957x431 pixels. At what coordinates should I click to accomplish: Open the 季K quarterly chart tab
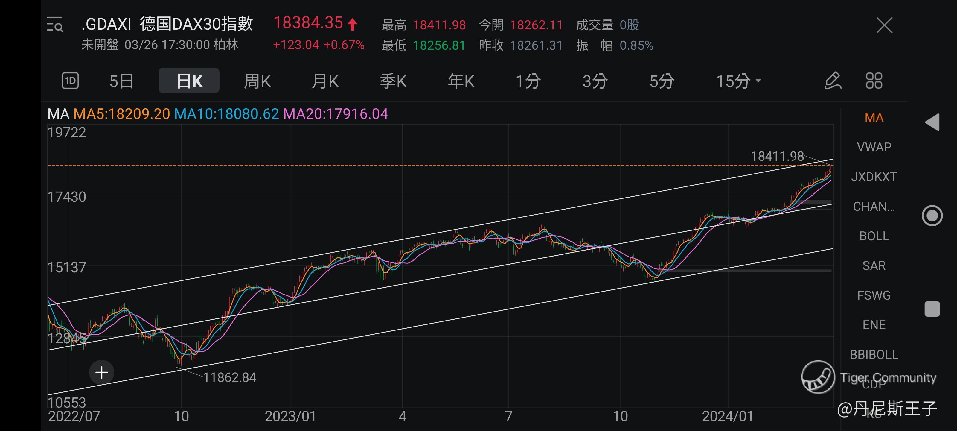(x=393, y=81)
